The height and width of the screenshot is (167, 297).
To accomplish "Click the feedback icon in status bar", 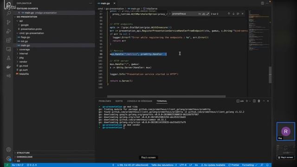I will click(x=262, y=165).
